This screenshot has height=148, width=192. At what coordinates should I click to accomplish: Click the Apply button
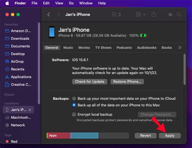coord(170,135)
